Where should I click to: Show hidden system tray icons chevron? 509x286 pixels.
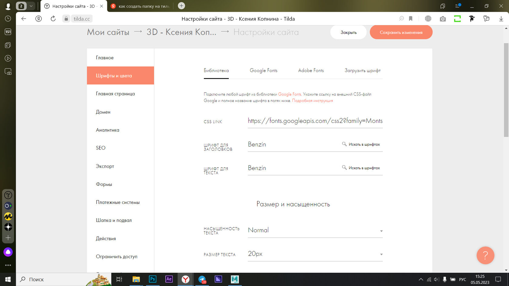tap(421, 279)
